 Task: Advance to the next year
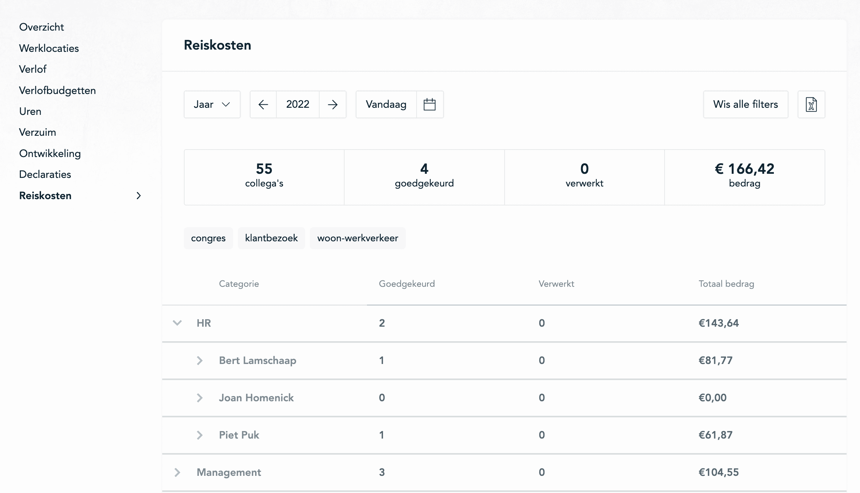pos(333,104)
